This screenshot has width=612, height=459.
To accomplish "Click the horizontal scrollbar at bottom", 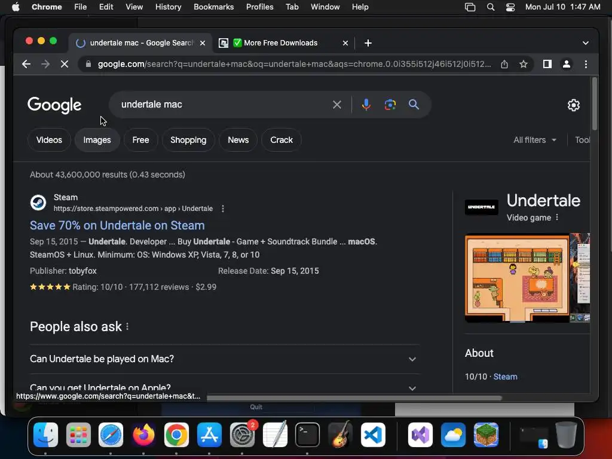I will point(354,398).
